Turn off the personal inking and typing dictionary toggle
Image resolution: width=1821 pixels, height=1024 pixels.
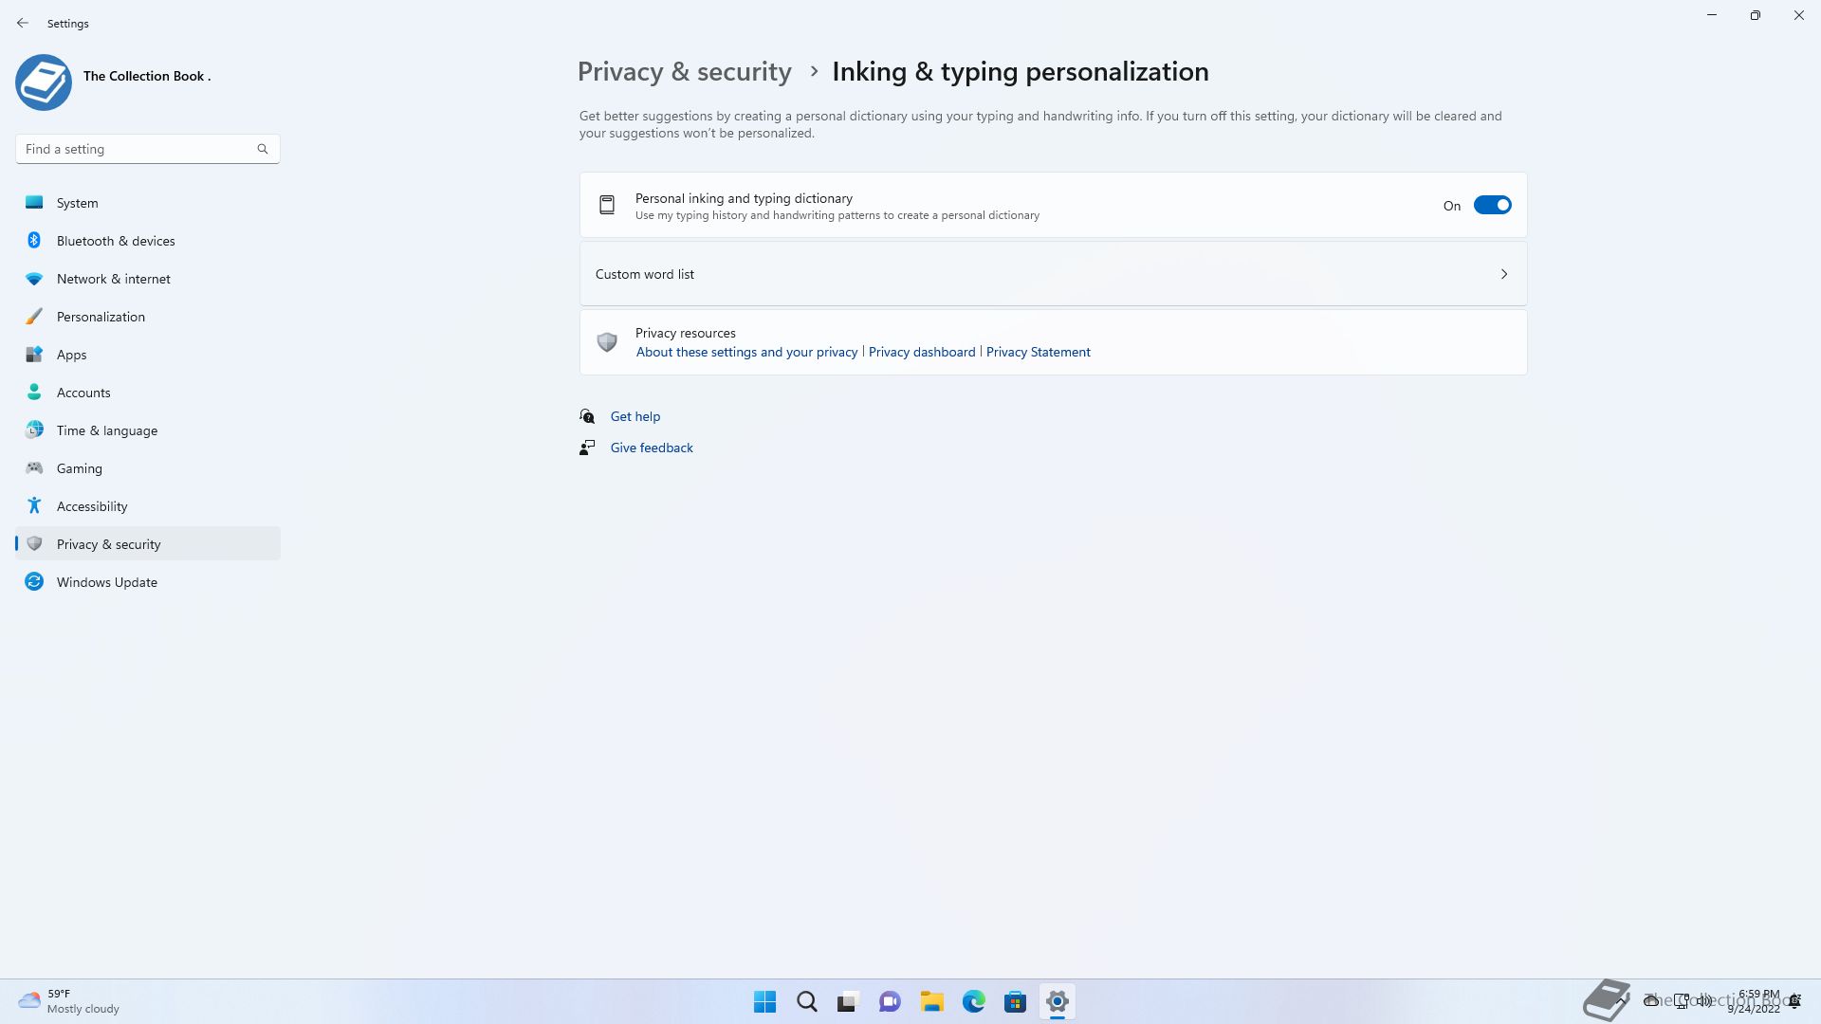(1491, 206)
